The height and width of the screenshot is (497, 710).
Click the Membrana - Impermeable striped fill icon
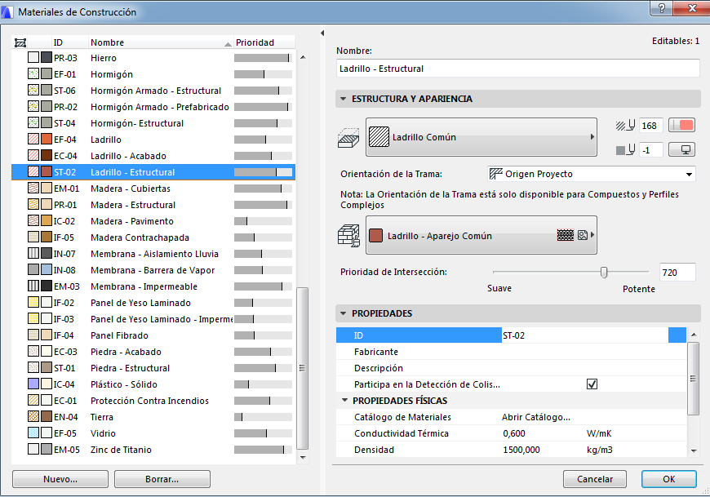(33, 286)
